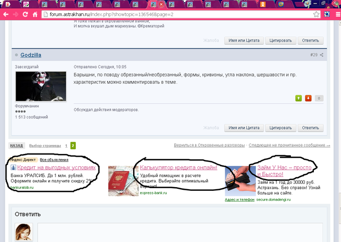Open the Кредит на выгодных условиях ad link
This screenshot has width=341, height=242.
[x=56, y=167]
